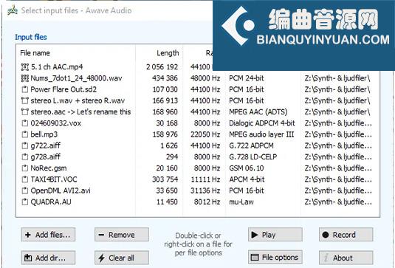395x268 pixels.
Task: Select the file TAXI4BIT.VOC
Action: tap(54, 179)
